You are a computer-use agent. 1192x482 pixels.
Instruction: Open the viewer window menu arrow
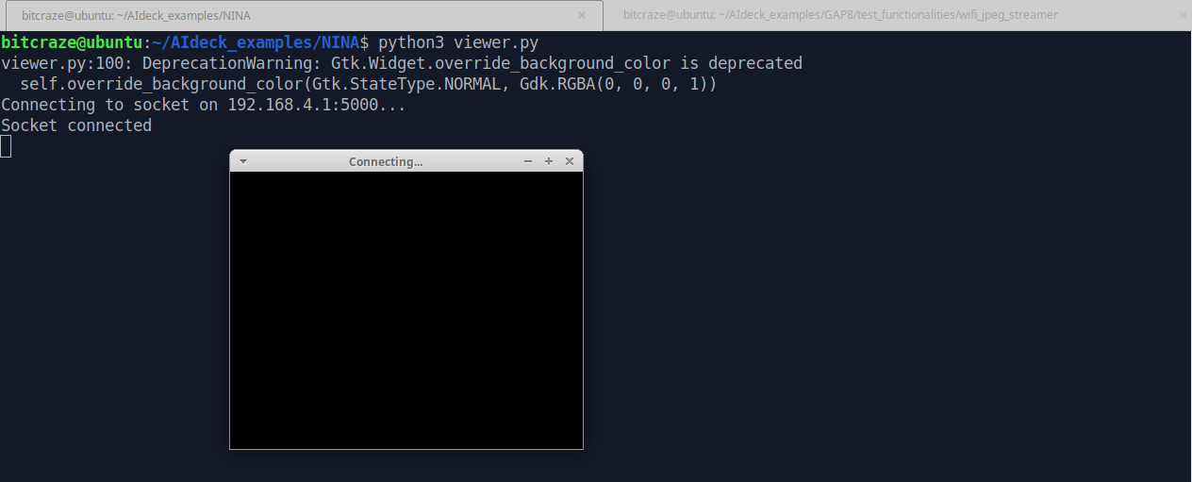[243, 161]
